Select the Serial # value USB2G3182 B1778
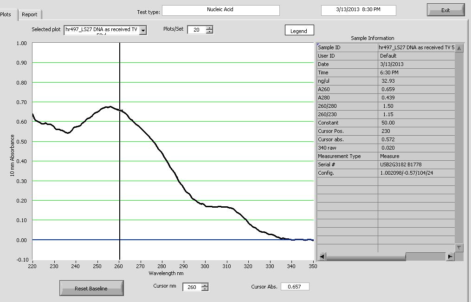 pos(416,165)
